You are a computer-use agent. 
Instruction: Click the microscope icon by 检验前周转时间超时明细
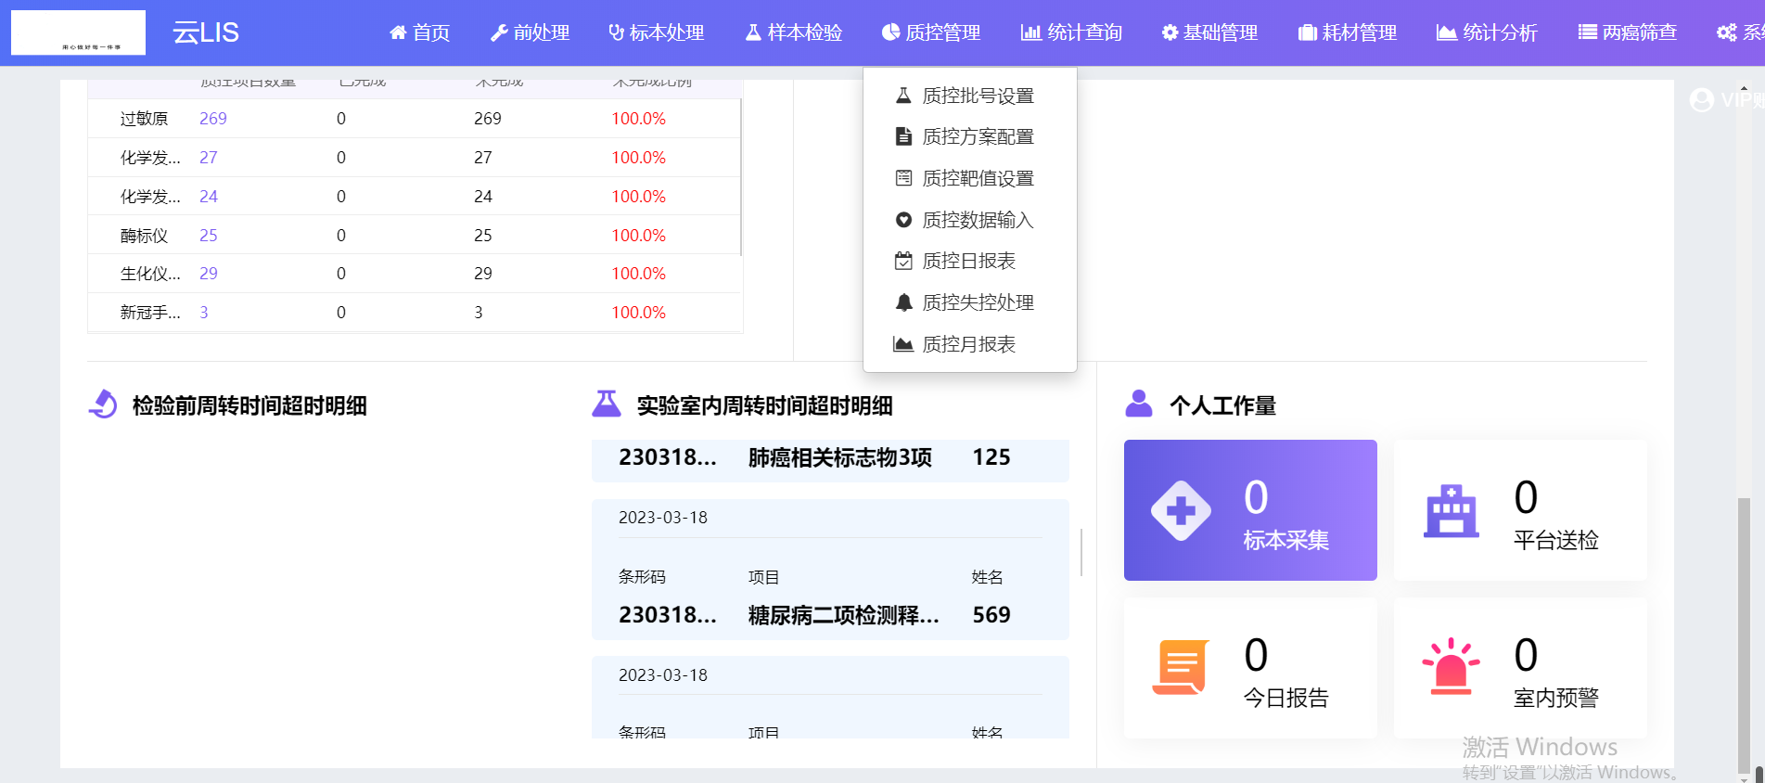103,404
